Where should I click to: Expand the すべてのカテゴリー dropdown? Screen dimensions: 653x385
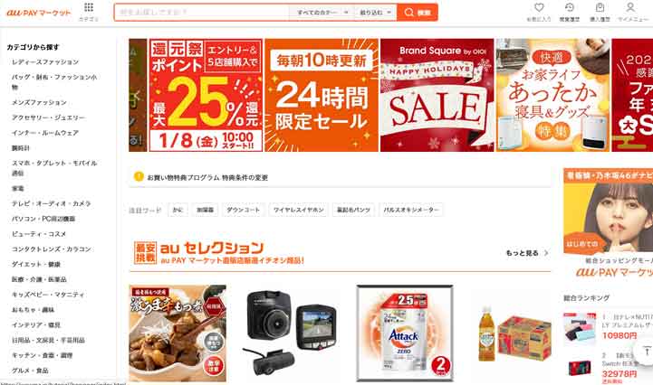(322, 13)
